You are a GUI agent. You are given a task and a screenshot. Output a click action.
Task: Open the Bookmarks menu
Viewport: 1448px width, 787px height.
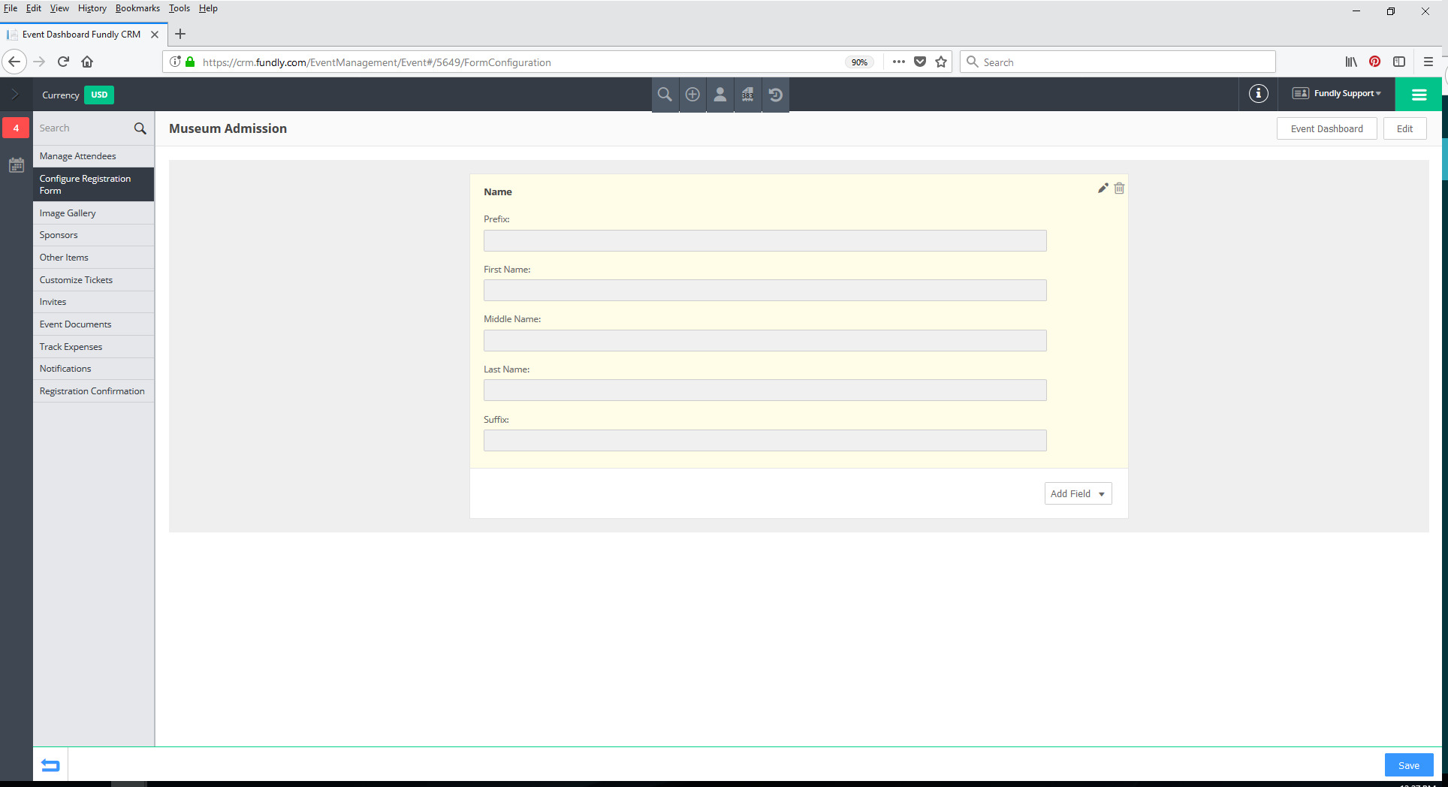pyautogui.click(x=137, y=8)
